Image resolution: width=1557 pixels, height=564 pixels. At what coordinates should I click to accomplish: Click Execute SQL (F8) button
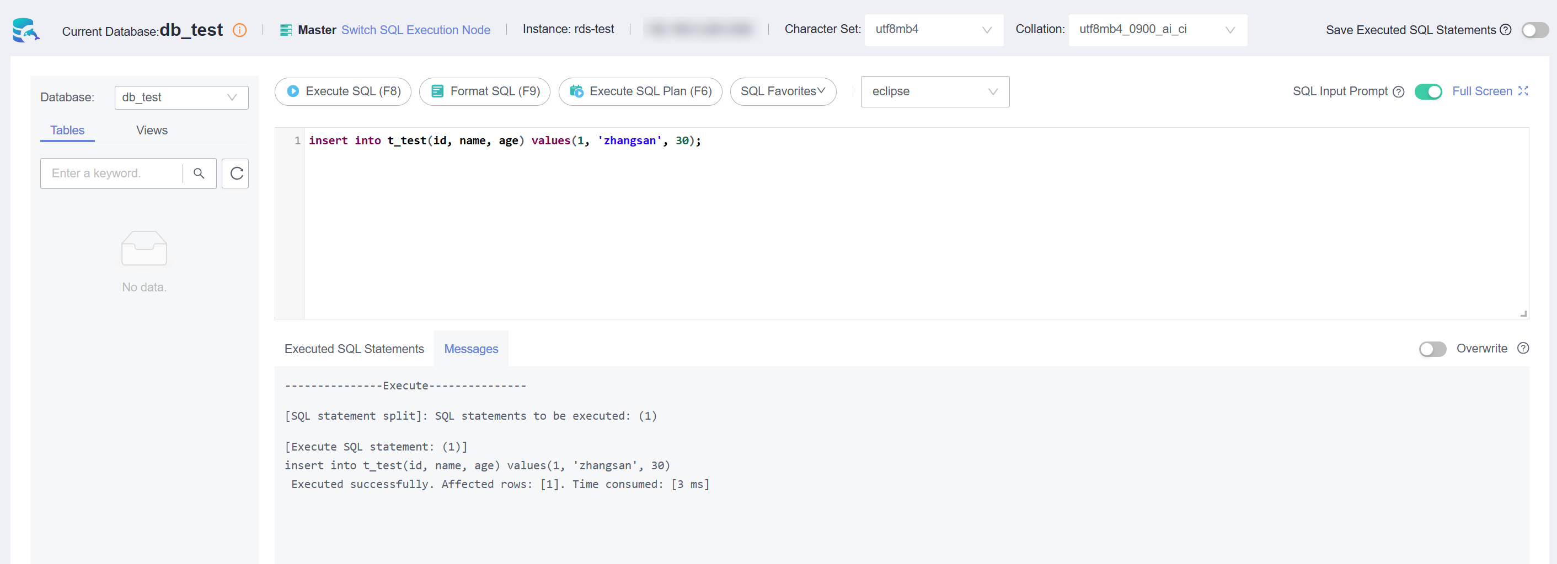(343, 92)
